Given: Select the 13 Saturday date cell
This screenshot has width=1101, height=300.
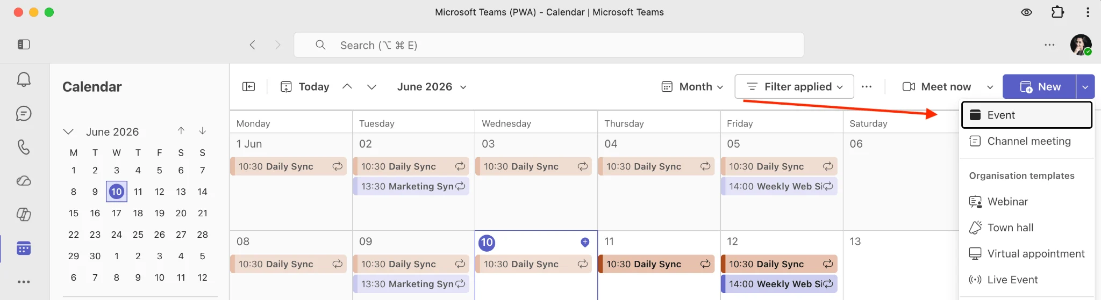Looking at the screenshot, I should coord(900,265).
